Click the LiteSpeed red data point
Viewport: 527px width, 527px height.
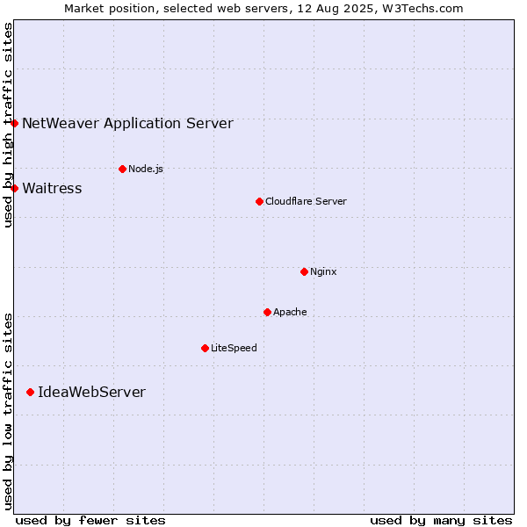[x=205, y=348]
